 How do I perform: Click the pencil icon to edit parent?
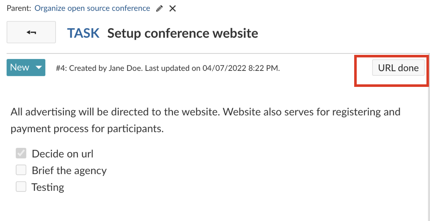[x=160, y=9]
